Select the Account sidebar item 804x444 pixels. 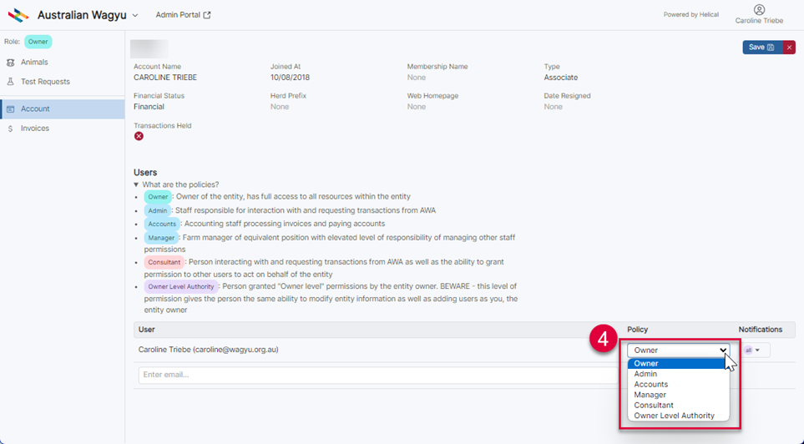(62, 108)
